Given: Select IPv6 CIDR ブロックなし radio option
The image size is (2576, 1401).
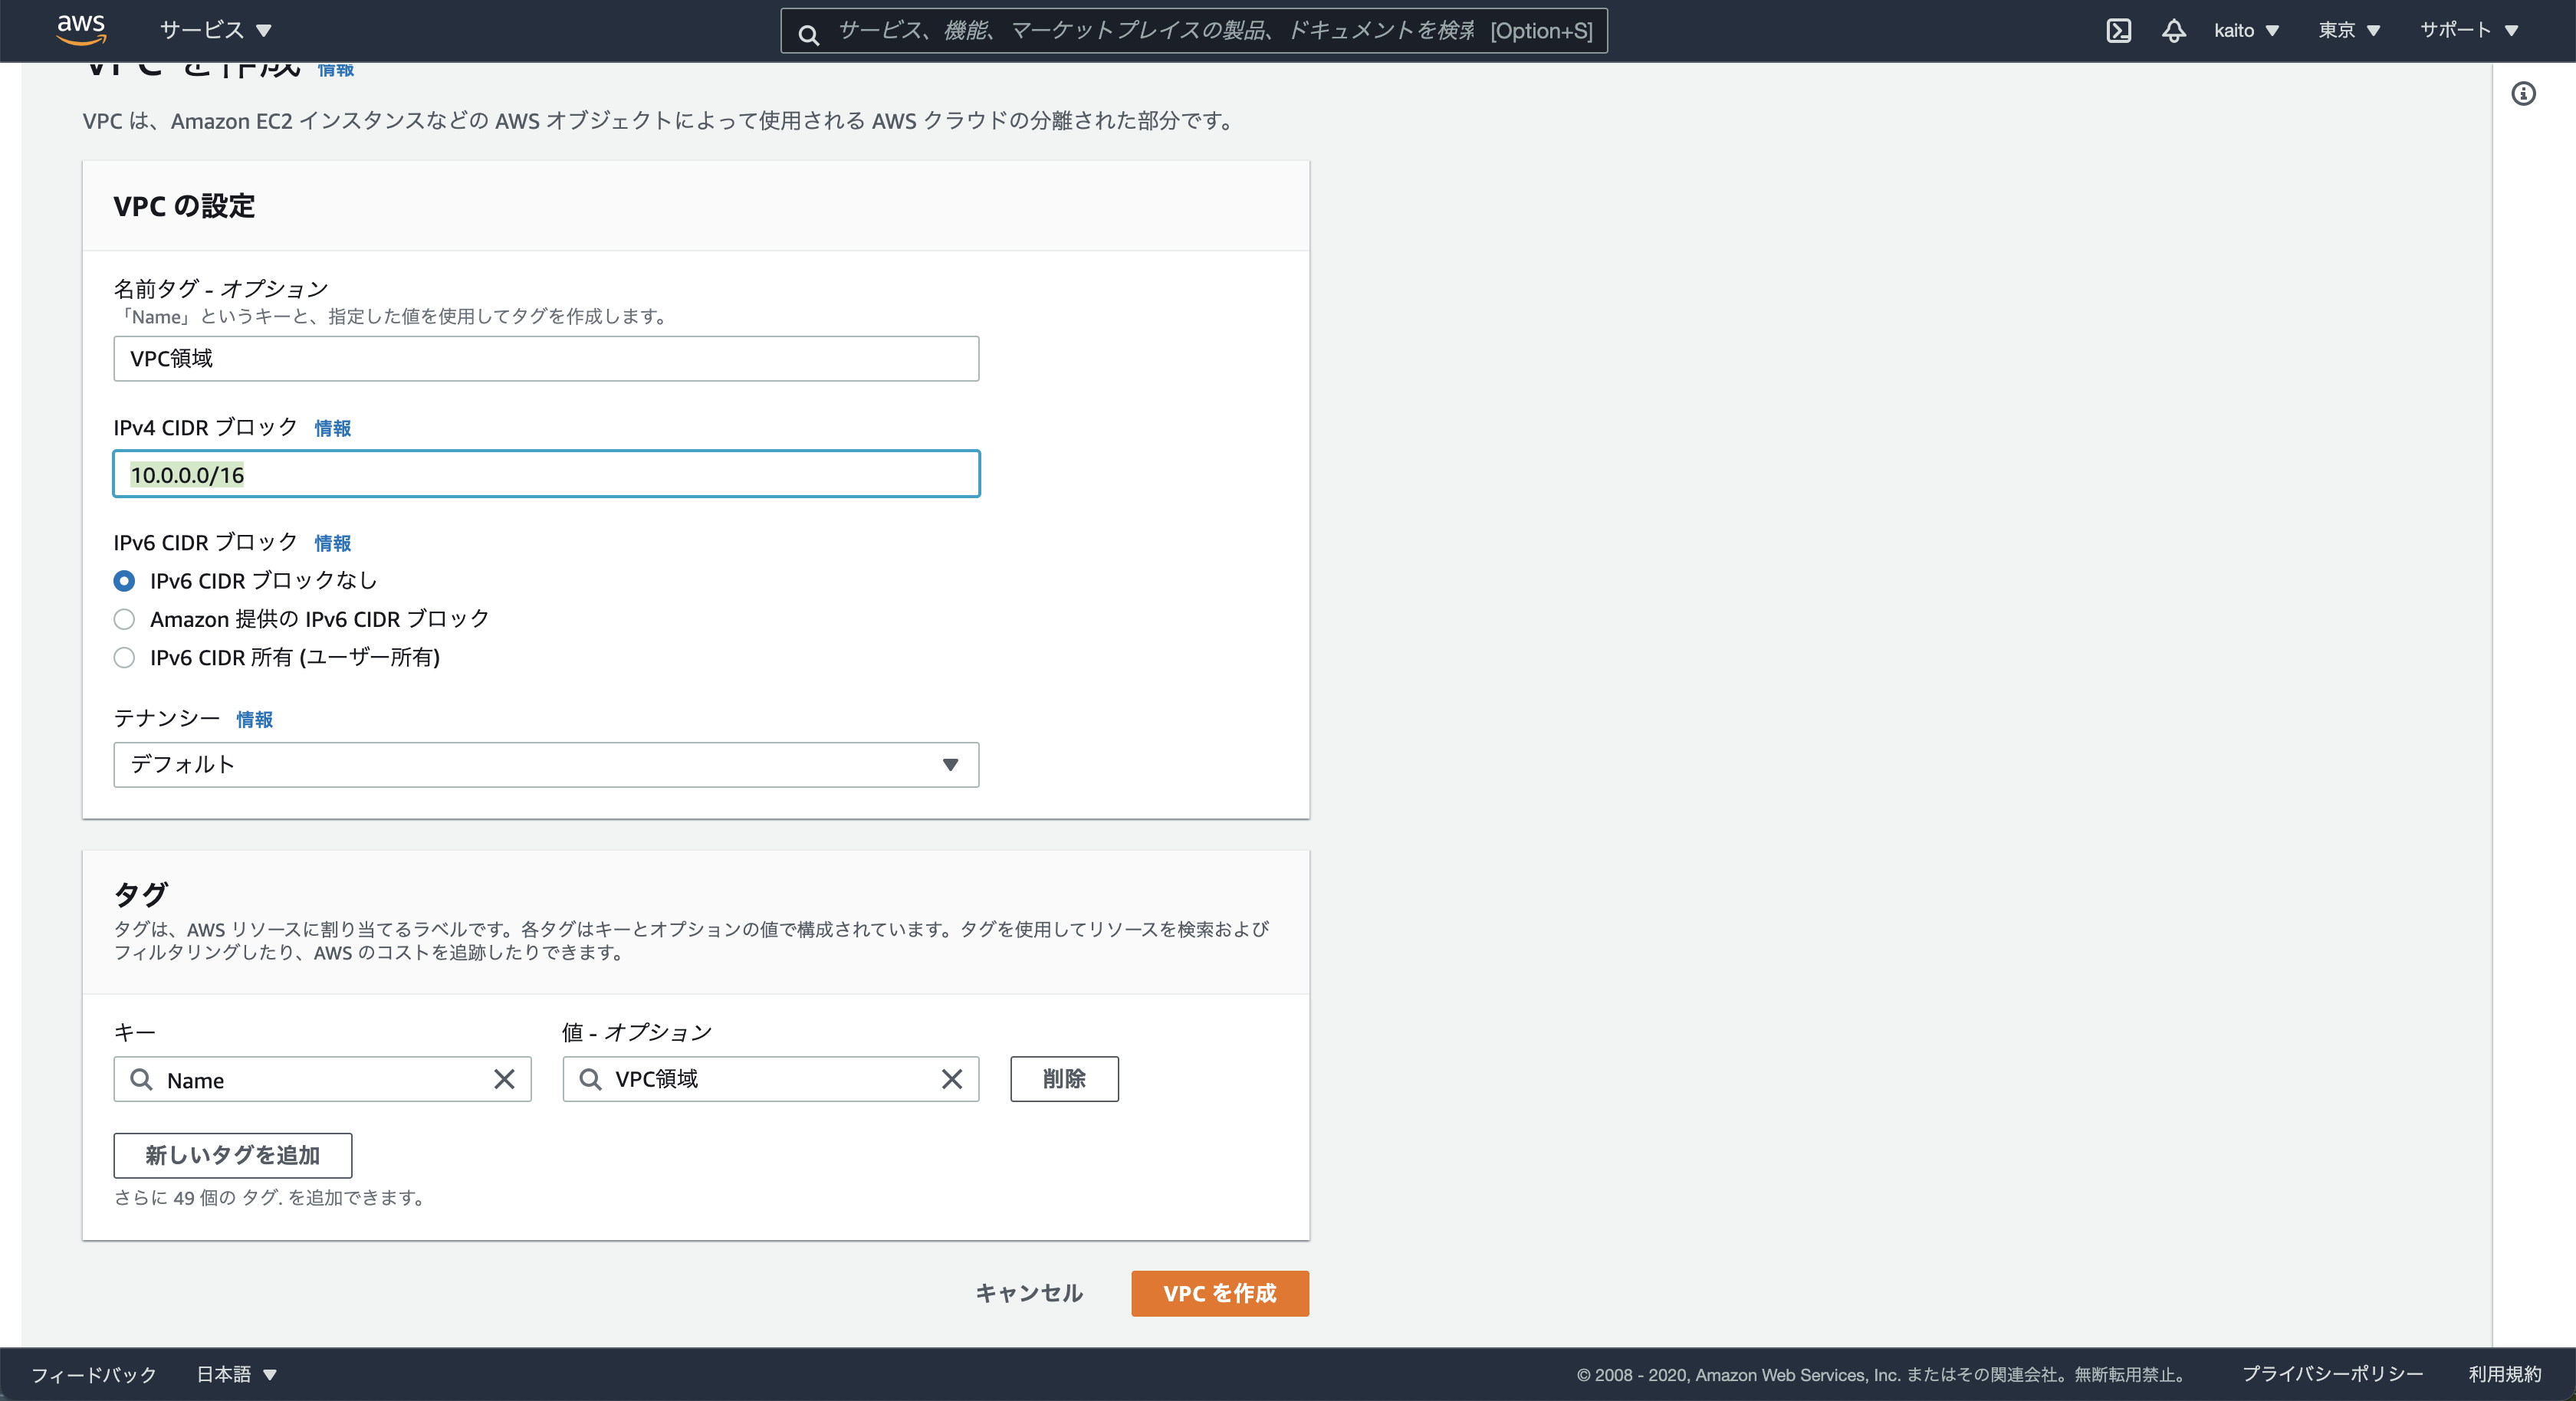Looking at the screenshot, I should [124, 581].
